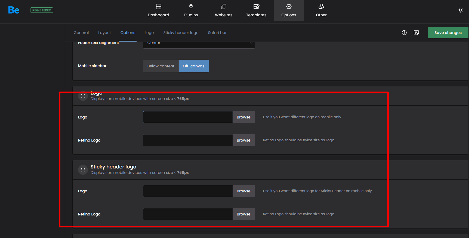Browse for Sticky header Logo image

[243, 191]
